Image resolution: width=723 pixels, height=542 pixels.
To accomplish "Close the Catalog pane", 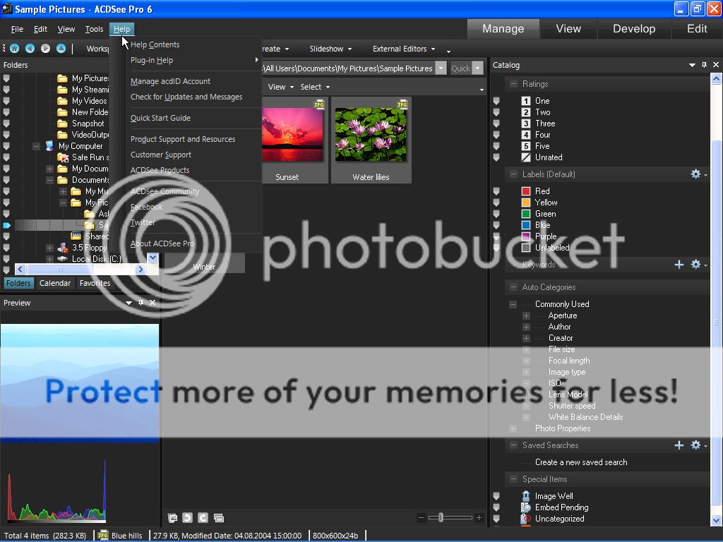I will point(716,65).
